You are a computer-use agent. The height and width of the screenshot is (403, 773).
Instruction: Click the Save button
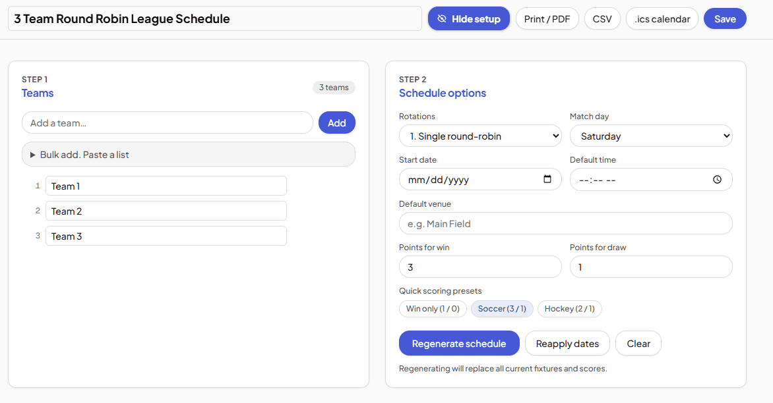tap(725, 18)
